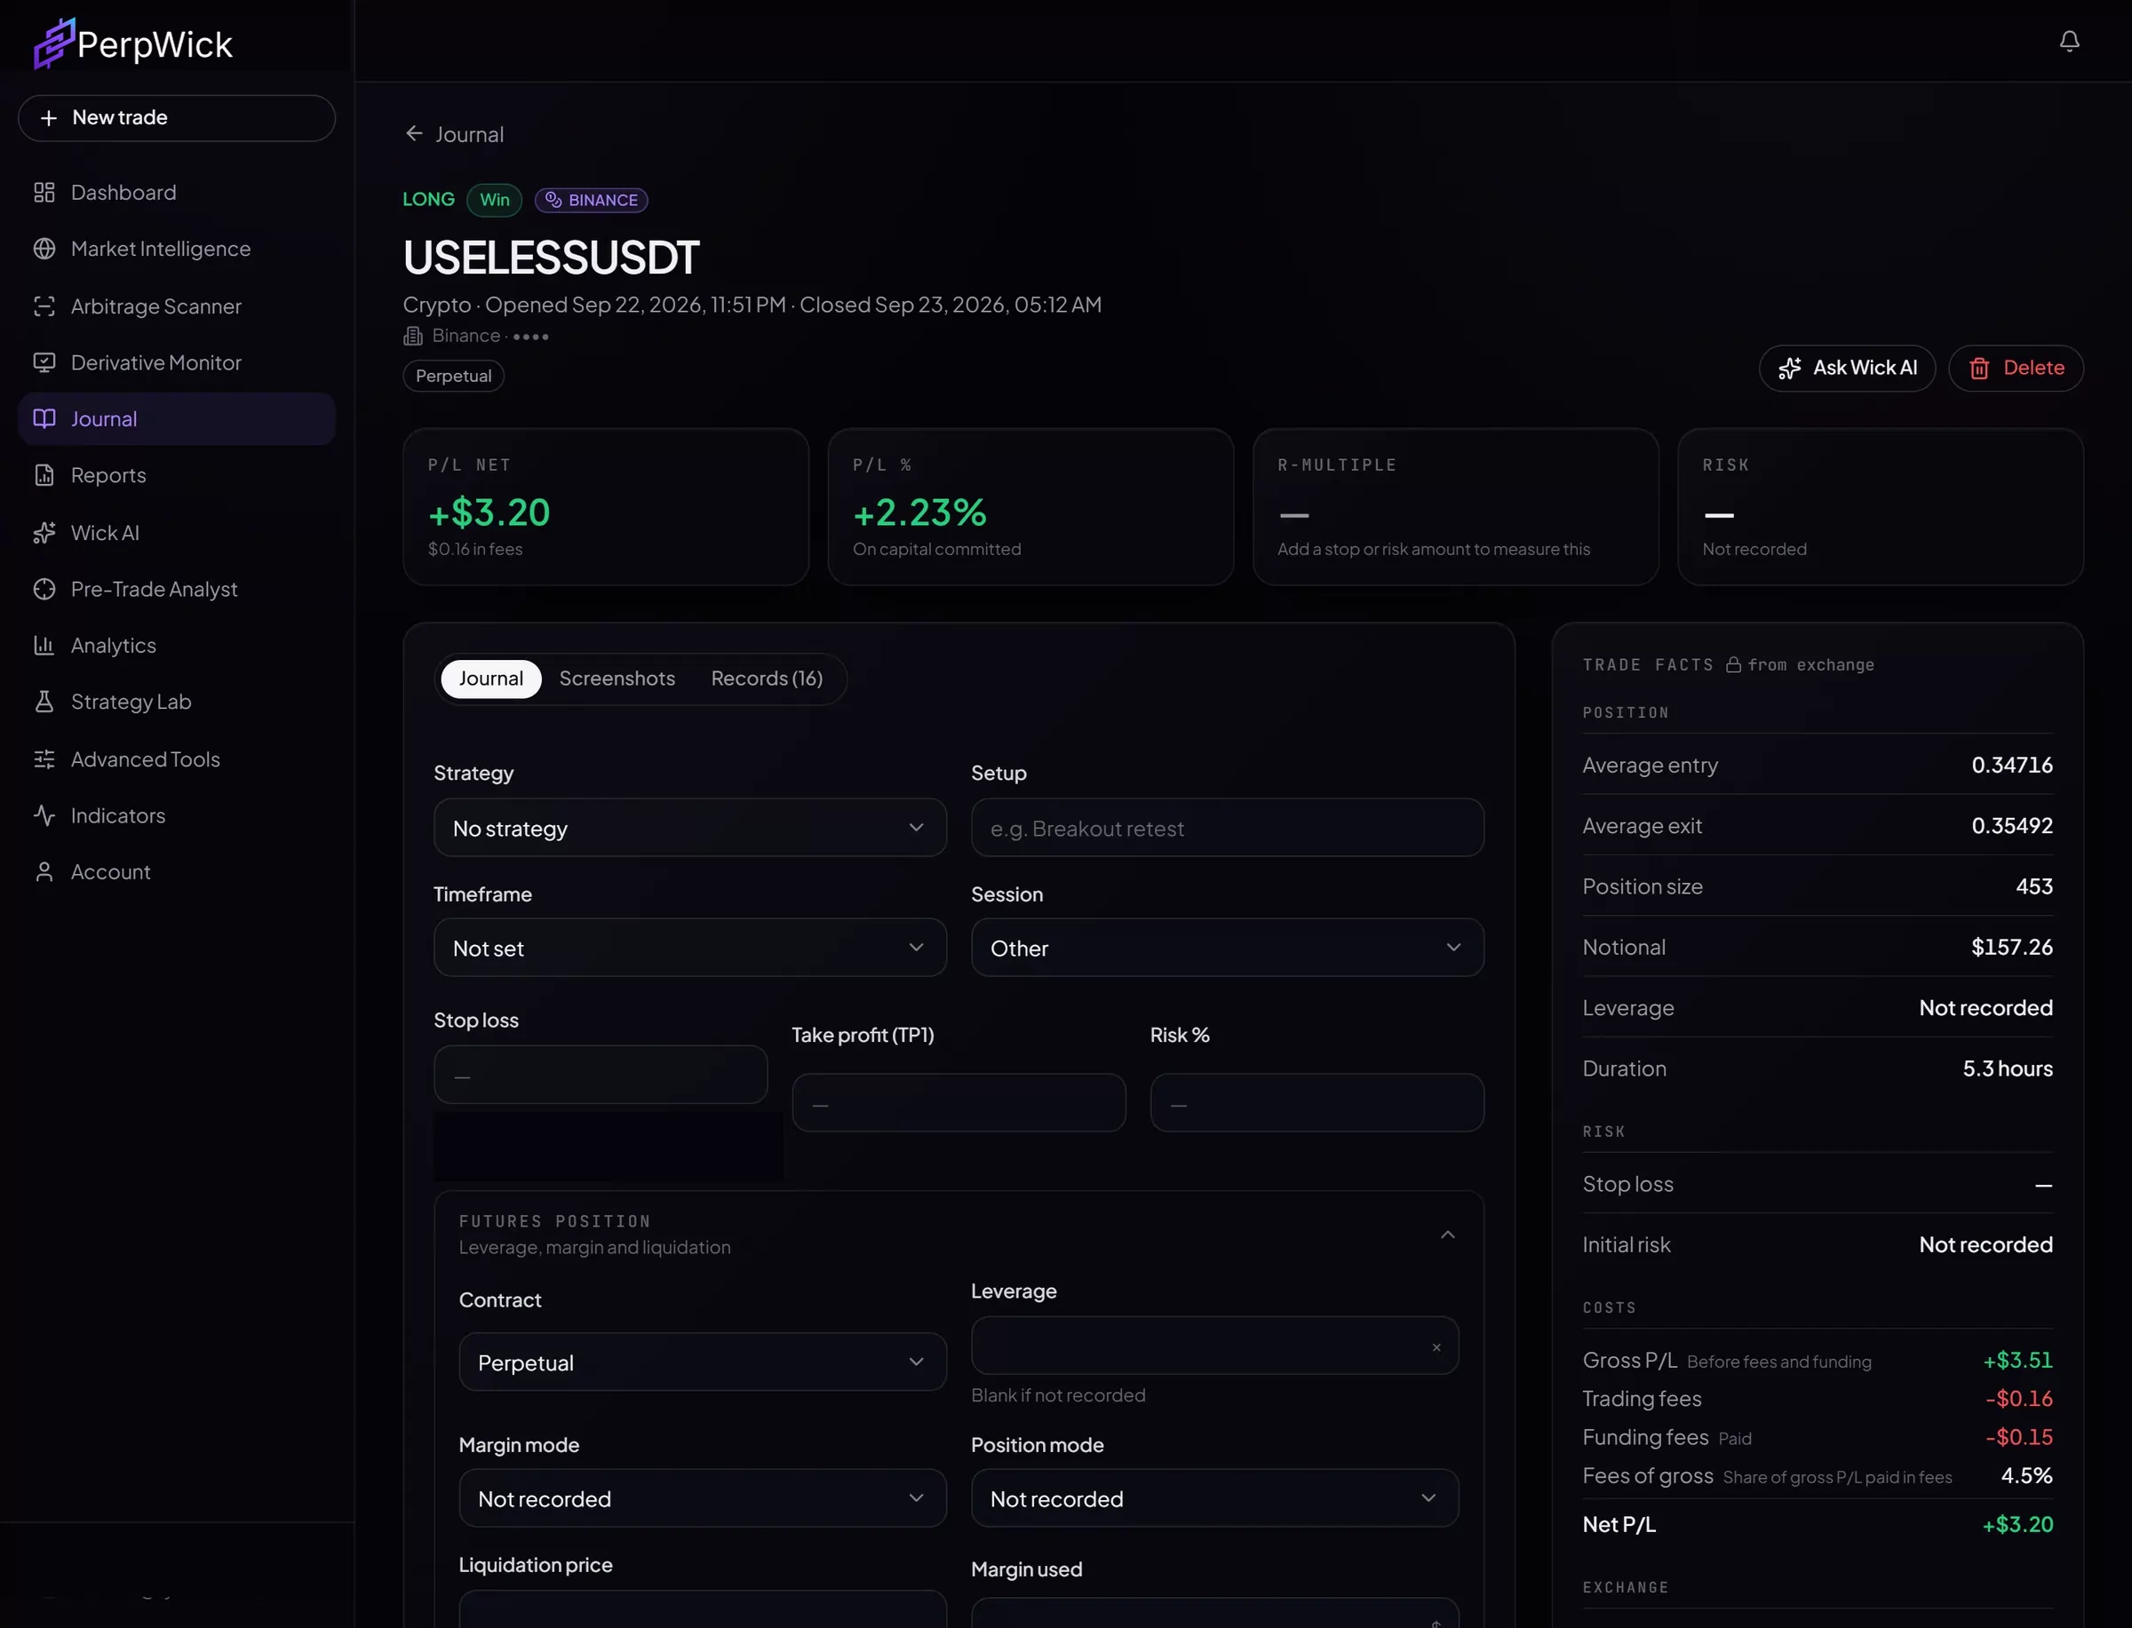Collapse the Futures Position section
The height and width of the screenshot is (1628, 2132).
[1448, 1234]
